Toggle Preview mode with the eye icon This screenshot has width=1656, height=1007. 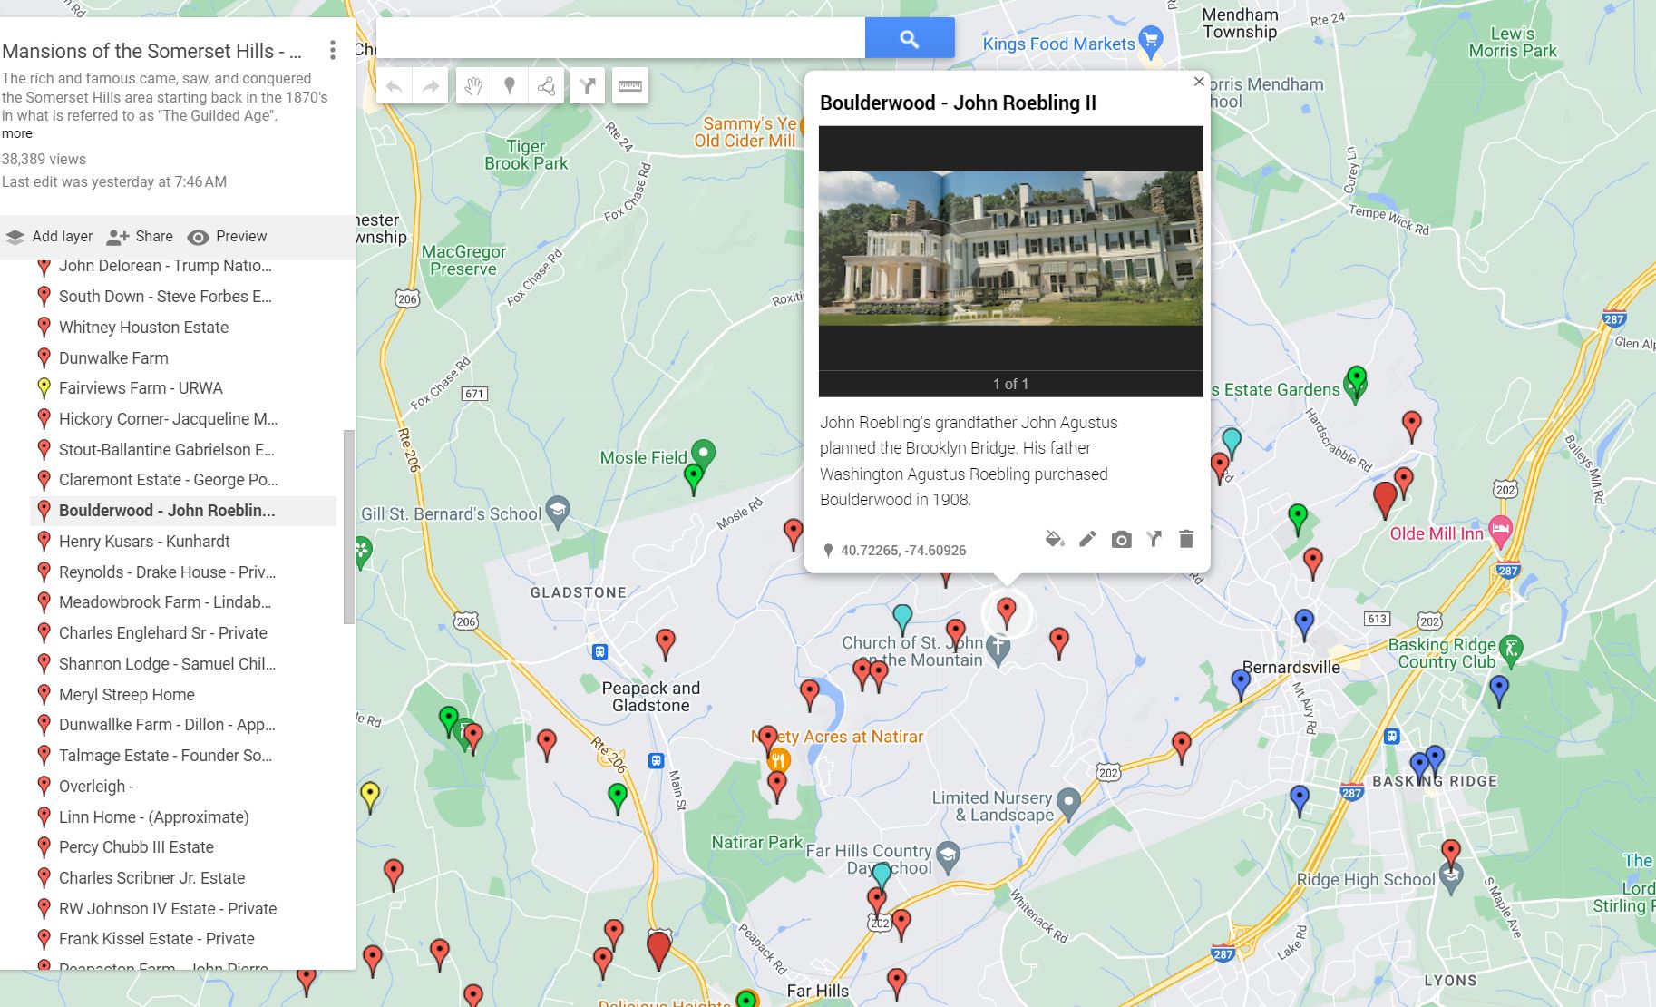(x=226, y=237)
